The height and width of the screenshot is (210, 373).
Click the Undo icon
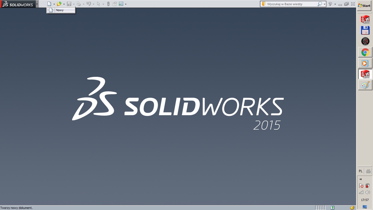click(89, 4)
